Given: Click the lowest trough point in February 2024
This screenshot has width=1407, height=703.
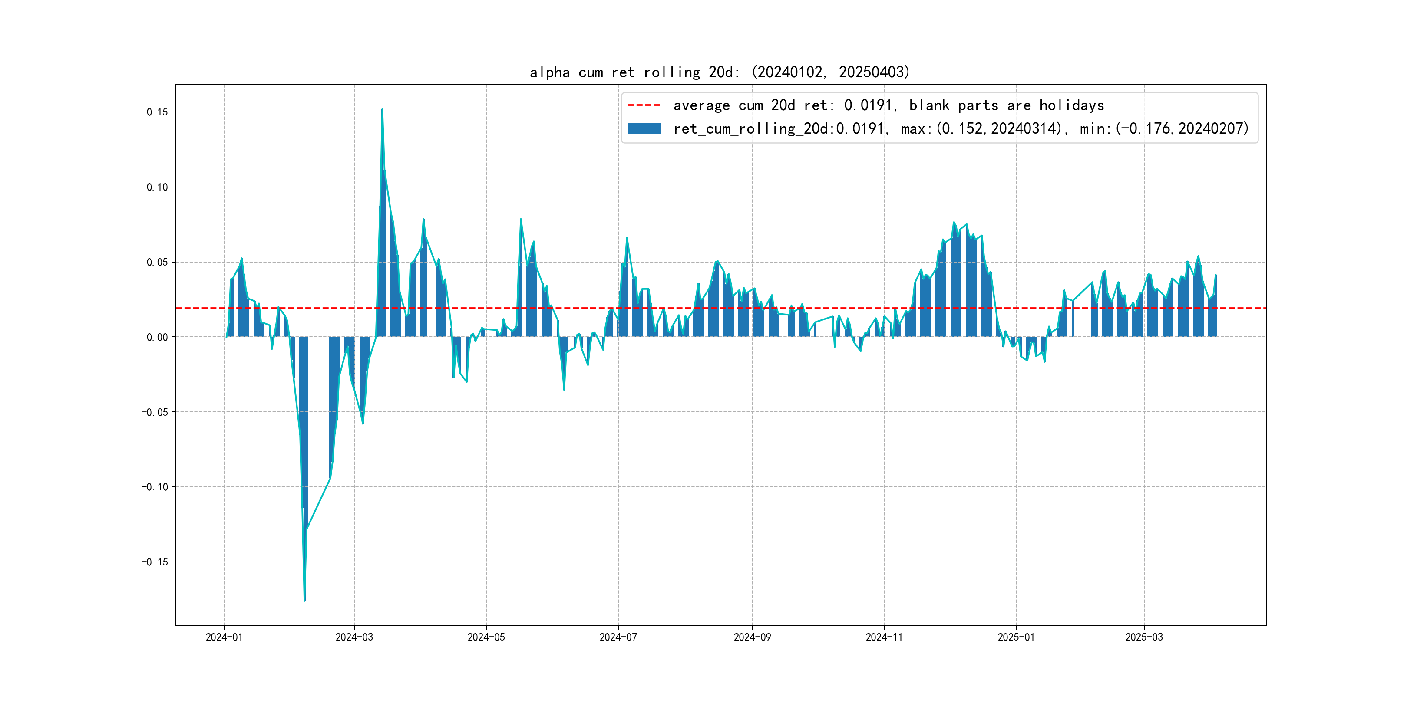Looking at the screenshot, I should coord(305,601).
